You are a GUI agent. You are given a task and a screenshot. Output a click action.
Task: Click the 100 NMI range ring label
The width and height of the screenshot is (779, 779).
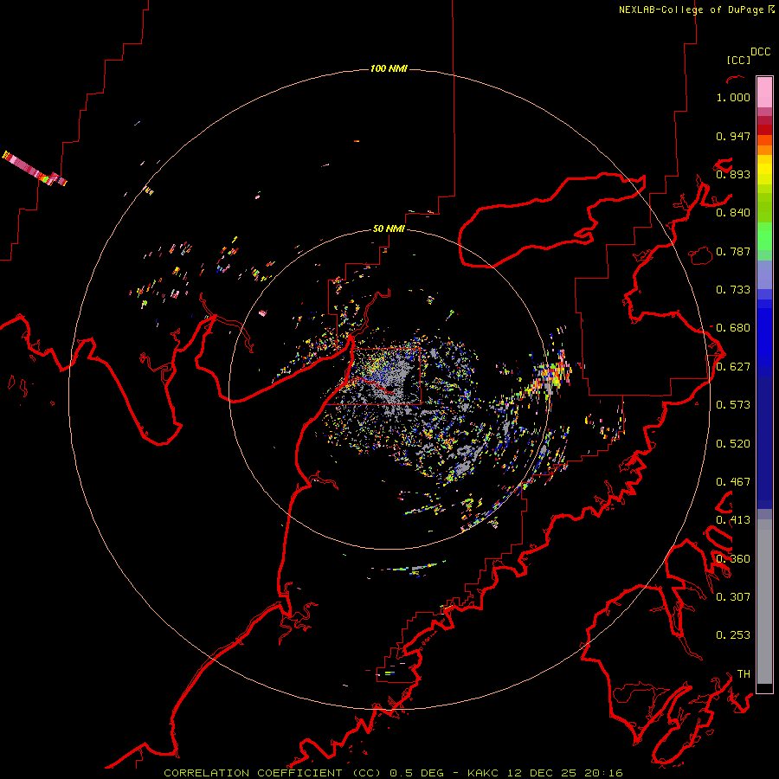pos(389,68)
